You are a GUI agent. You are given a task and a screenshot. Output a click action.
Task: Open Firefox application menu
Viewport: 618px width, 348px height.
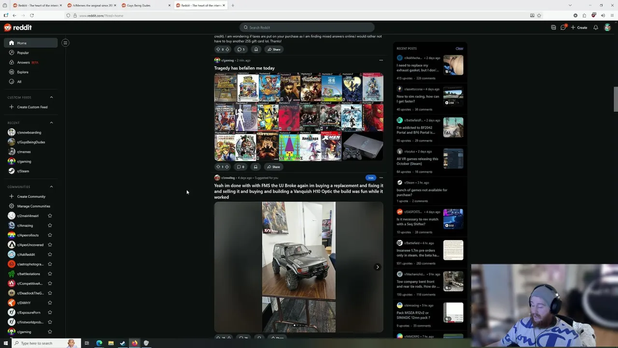[611, 15]
